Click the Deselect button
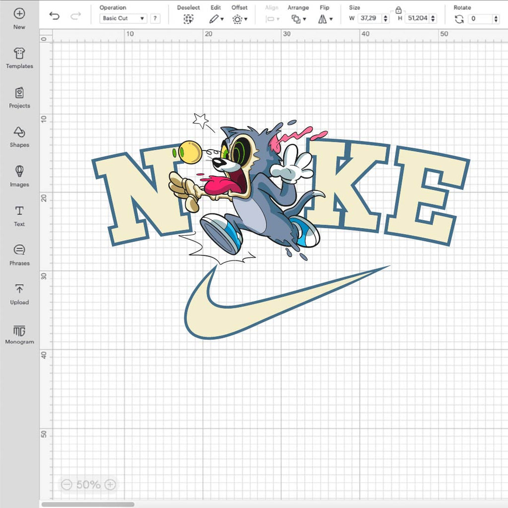The width and height of the screenshot is (508, 508). pyautogui.click(x=188, y=19)
